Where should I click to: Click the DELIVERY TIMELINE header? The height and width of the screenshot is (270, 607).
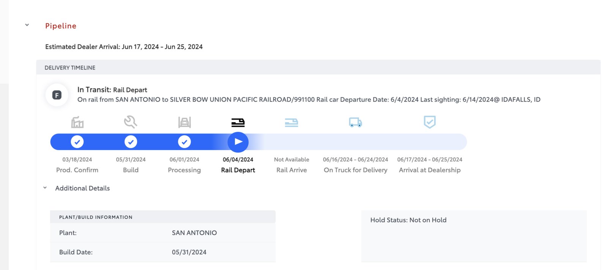70,67
